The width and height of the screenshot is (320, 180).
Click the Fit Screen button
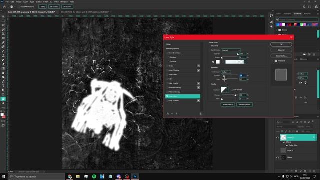(54, 6)
